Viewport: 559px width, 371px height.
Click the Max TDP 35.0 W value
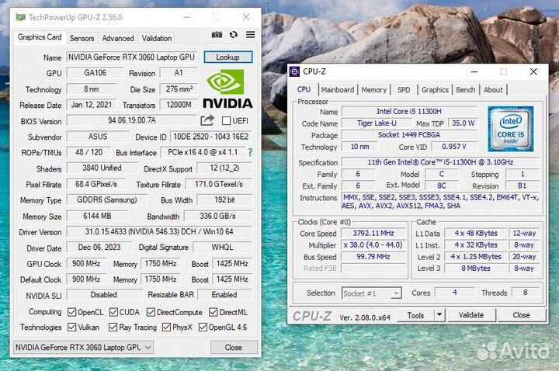coord(463,123)
